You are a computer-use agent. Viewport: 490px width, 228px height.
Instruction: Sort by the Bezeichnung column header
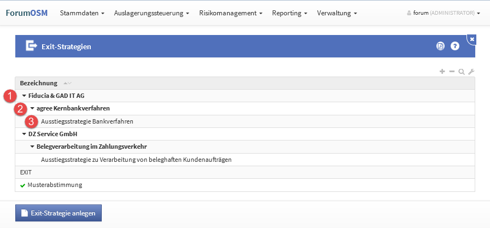[39, 83]
